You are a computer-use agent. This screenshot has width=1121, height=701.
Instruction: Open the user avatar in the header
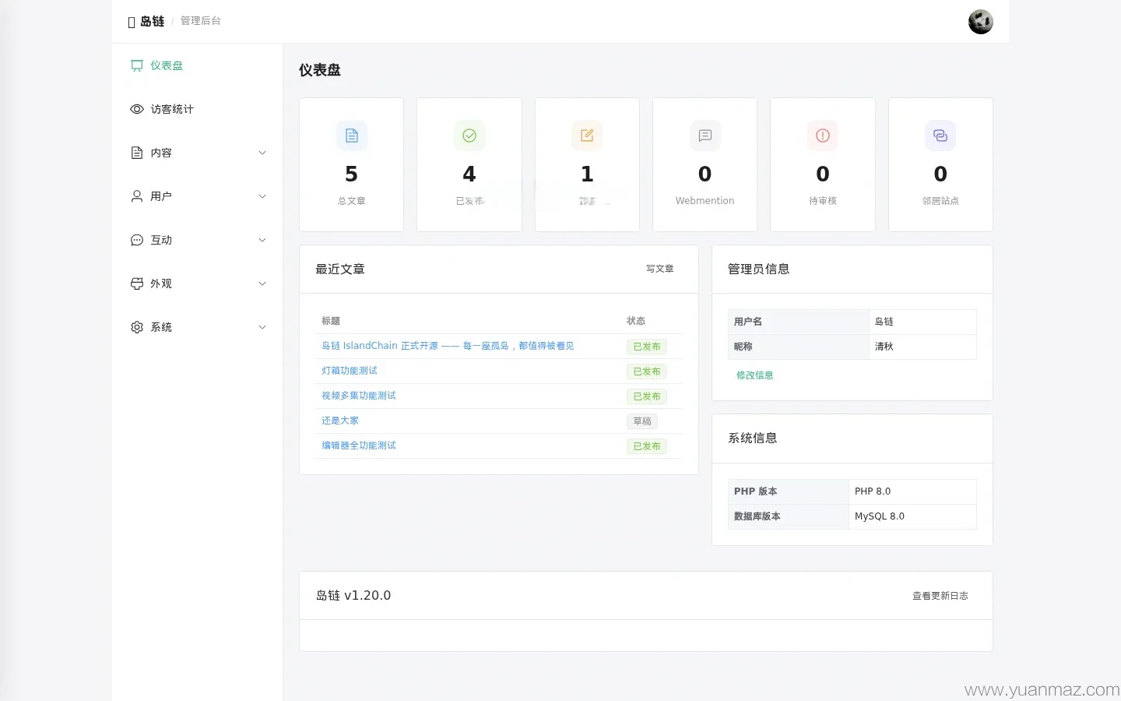(981, 22)
